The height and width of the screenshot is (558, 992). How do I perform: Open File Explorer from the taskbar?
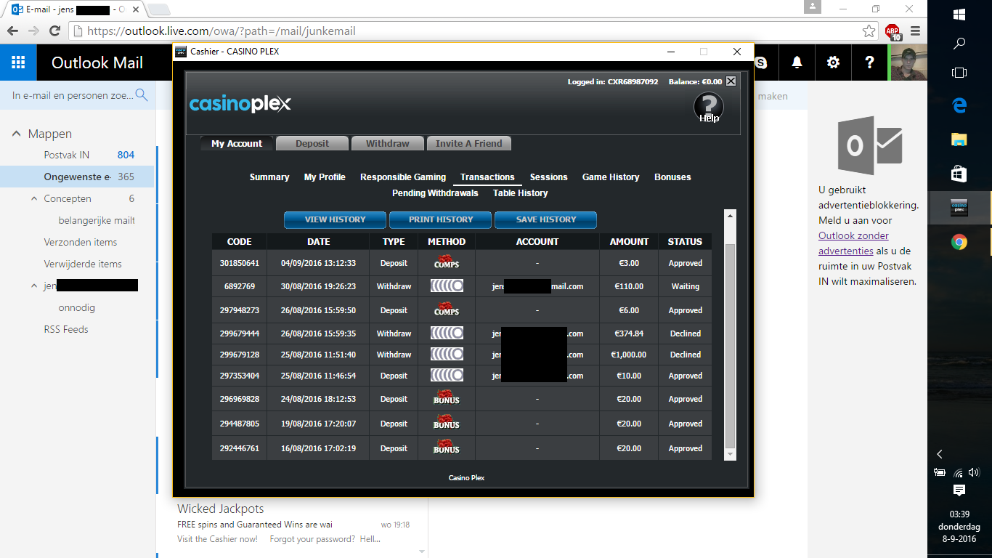coord(959,139)
